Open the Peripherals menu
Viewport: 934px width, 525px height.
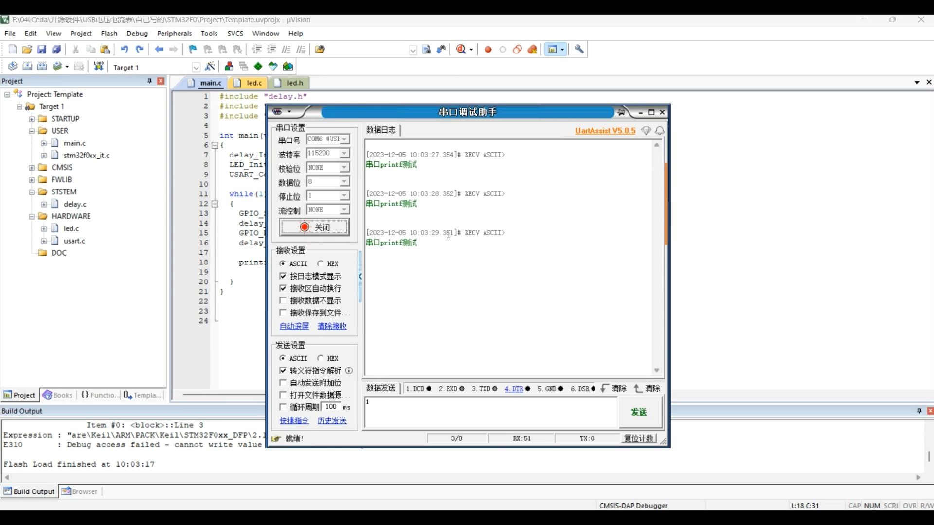coord(174,34)
